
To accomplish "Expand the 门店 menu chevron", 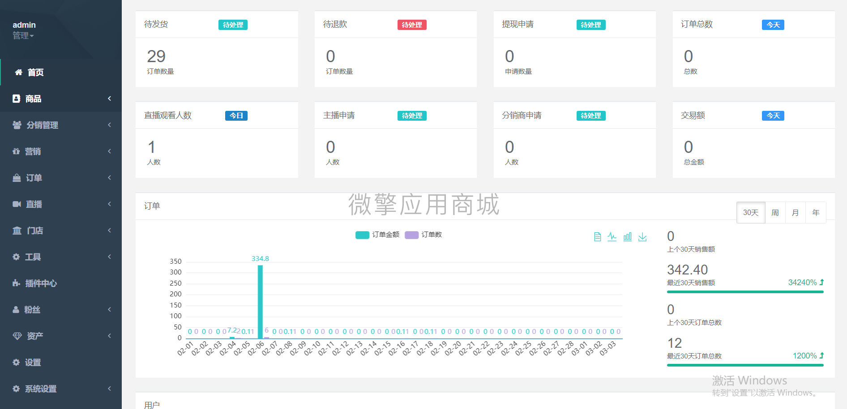I will [109, 231].
